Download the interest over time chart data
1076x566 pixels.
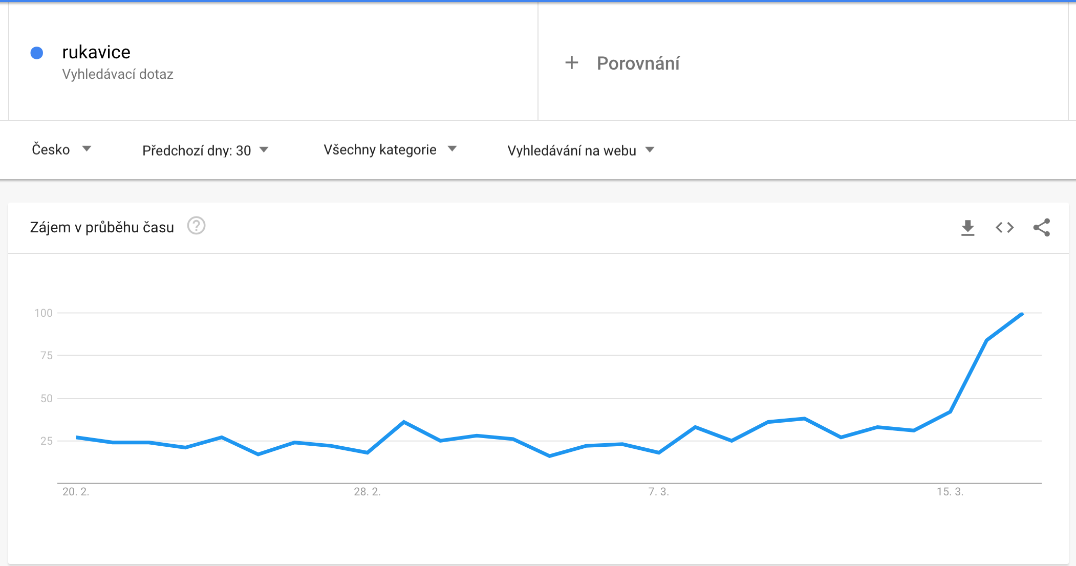(x=967, y=228)
